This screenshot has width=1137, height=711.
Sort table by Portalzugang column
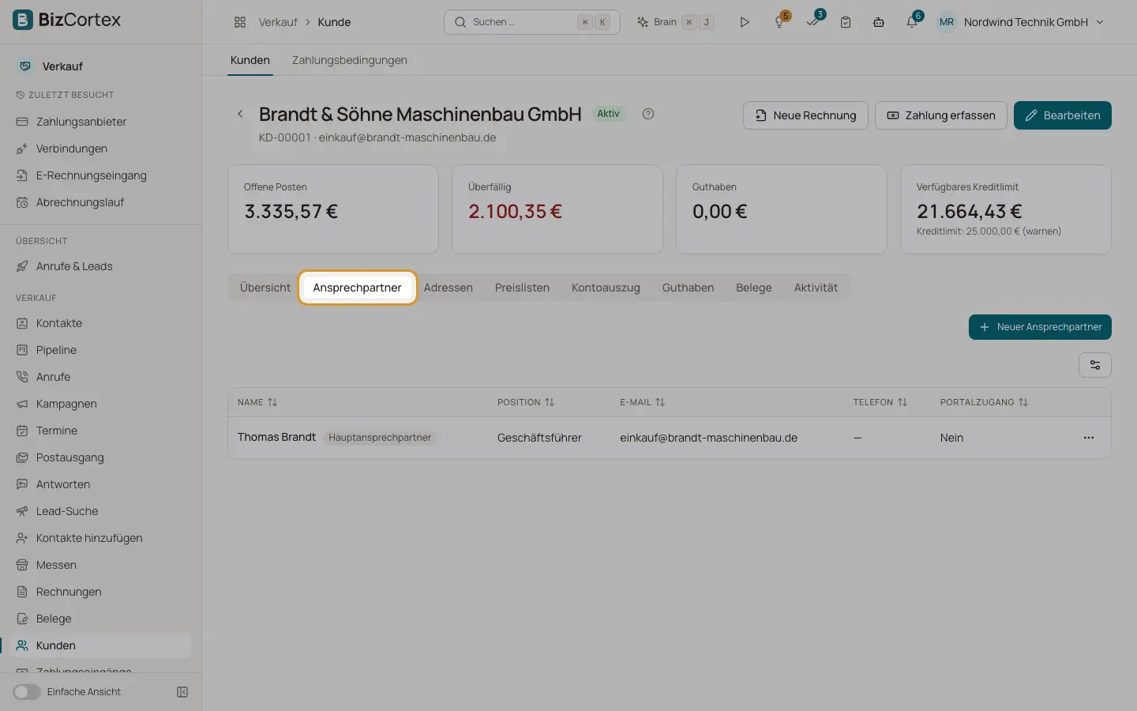(984, 402)
